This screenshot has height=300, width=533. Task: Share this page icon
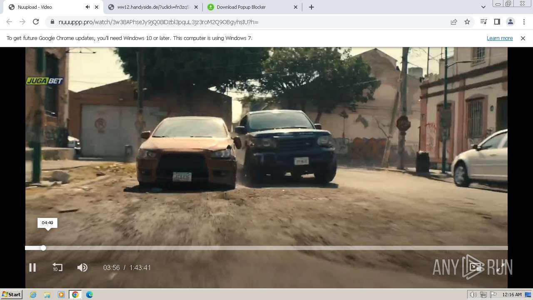coord(454,22)
